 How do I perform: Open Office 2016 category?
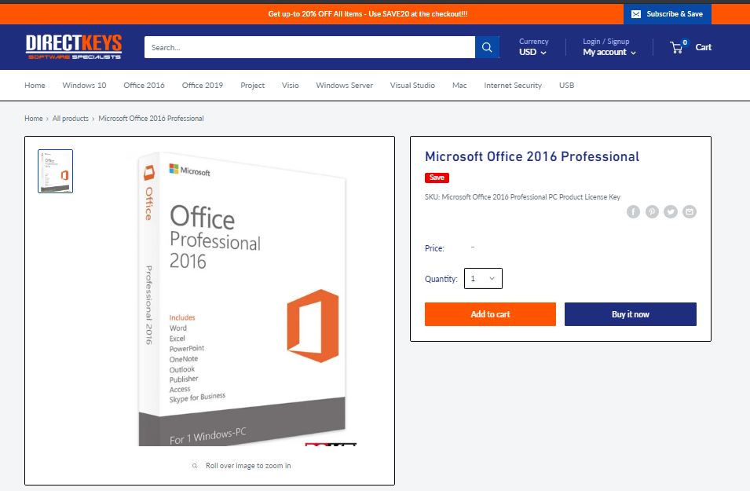point(144,85)
